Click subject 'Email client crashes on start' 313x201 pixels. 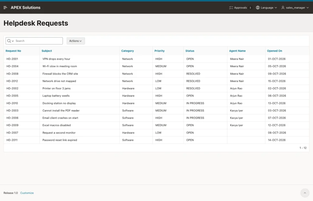pyautogui.click(x=60, y=118)
